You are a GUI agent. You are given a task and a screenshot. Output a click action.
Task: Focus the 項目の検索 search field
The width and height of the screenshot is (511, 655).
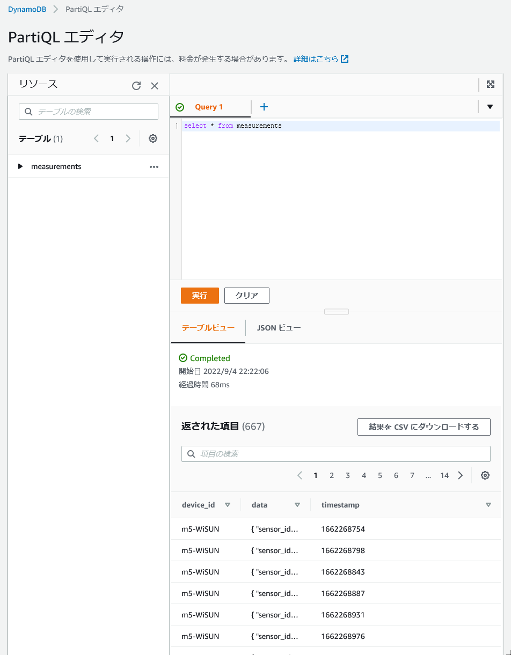coord(336,454)
